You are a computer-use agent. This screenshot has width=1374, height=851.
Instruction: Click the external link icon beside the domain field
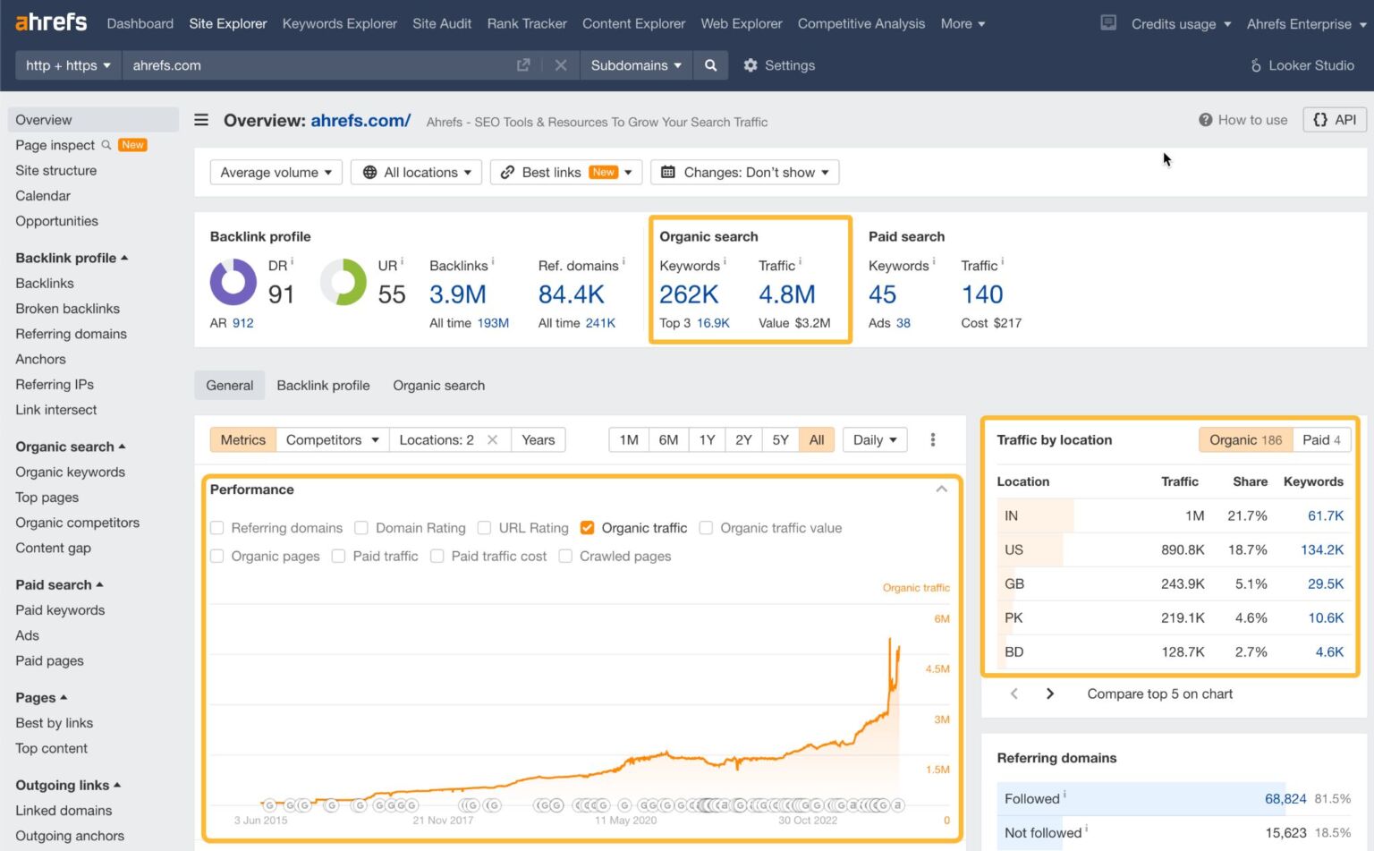pos(523,64)
